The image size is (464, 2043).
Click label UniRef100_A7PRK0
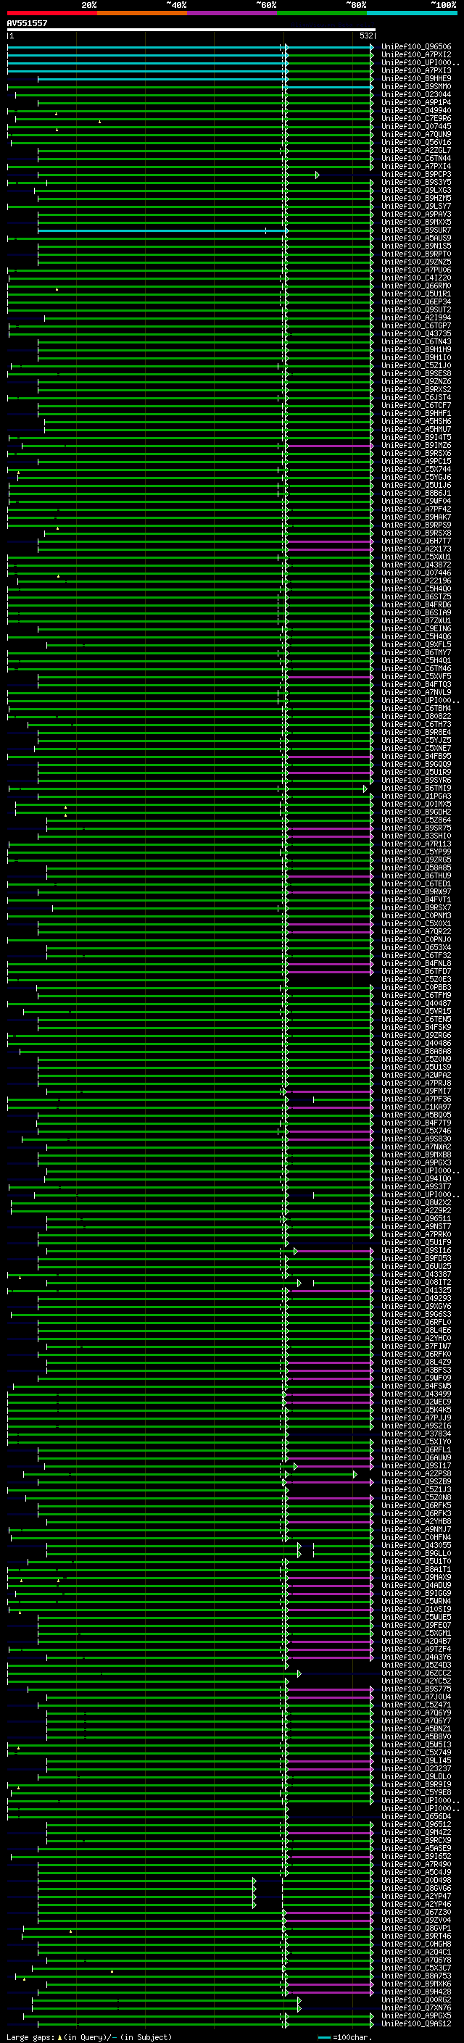[415, 1234]
